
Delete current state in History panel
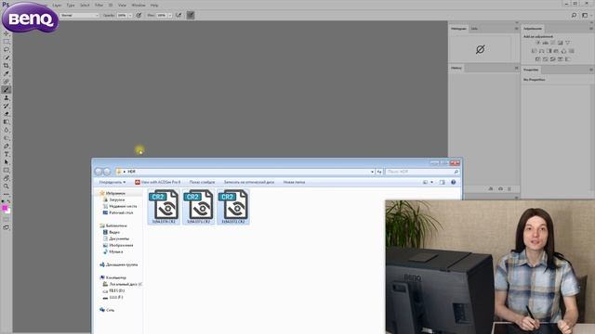click(x=509, y=188)
